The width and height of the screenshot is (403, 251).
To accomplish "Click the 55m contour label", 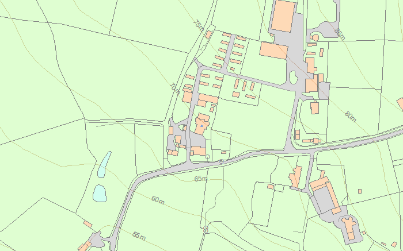I will [139, 236].
